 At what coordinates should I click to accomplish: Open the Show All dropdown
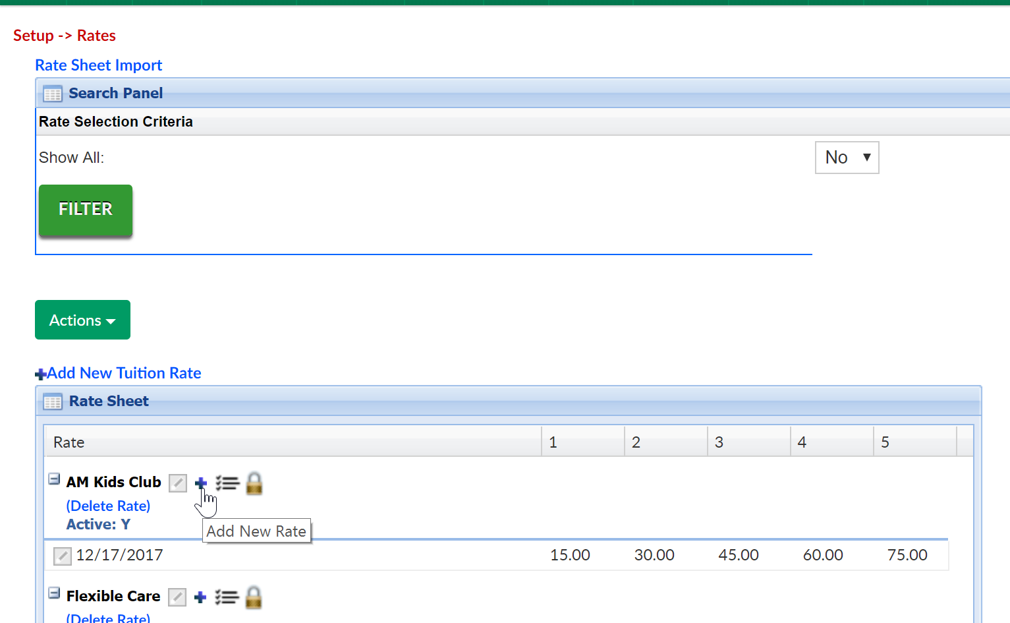pos(847,157)
